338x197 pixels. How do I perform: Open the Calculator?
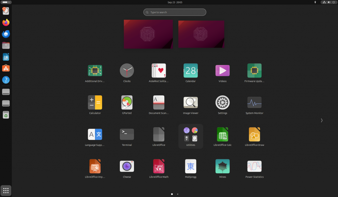[x=95, y=102]
